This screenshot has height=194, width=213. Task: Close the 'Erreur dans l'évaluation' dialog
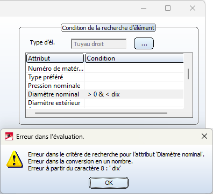(204, 136)
